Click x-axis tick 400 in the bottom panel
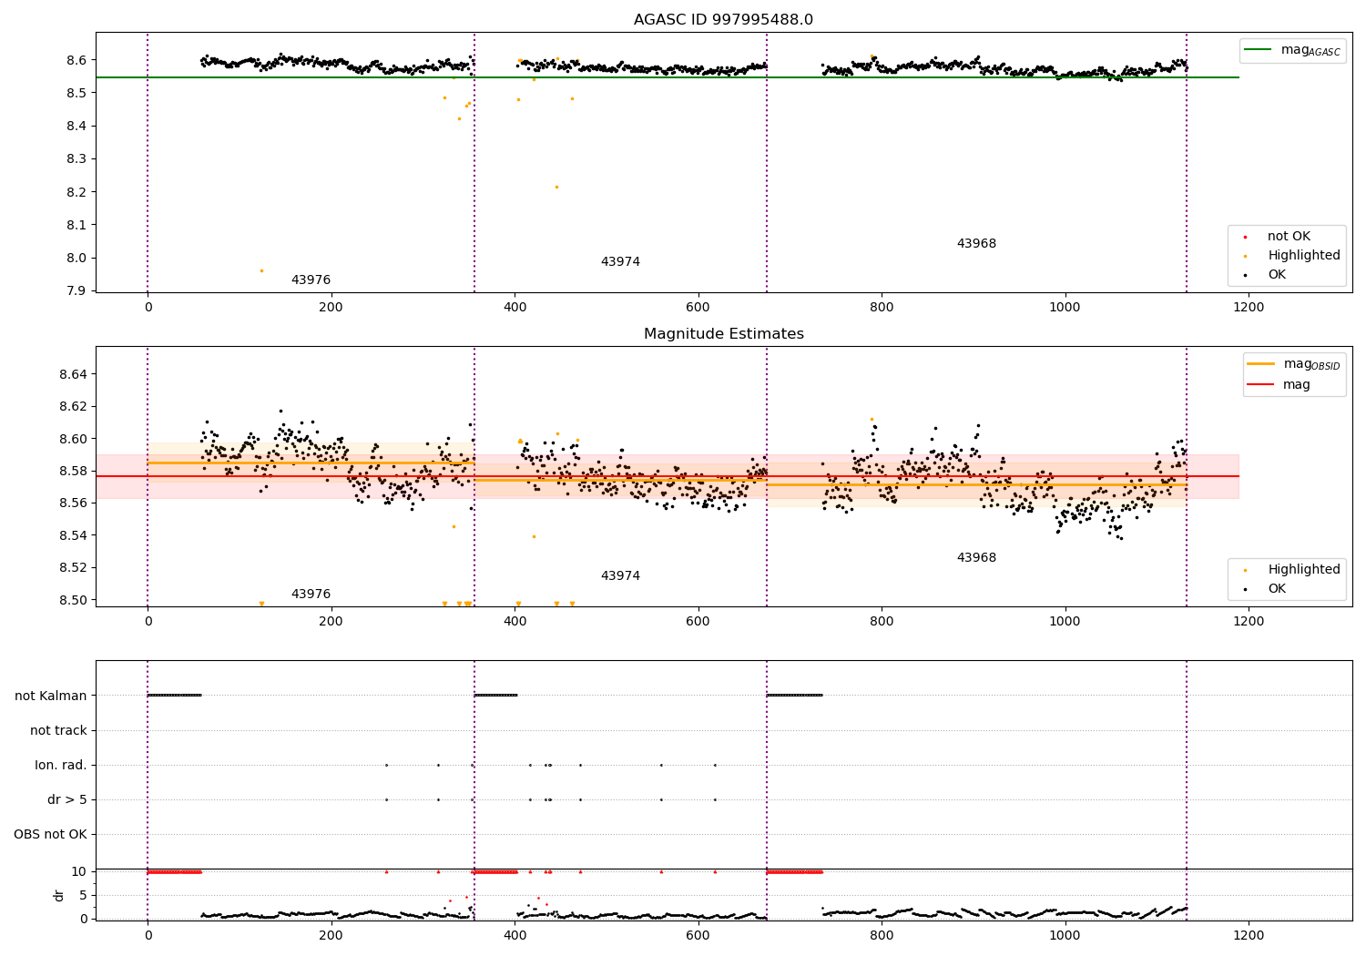The width and height of the screenshot is (1366, 956). [515, 936]
